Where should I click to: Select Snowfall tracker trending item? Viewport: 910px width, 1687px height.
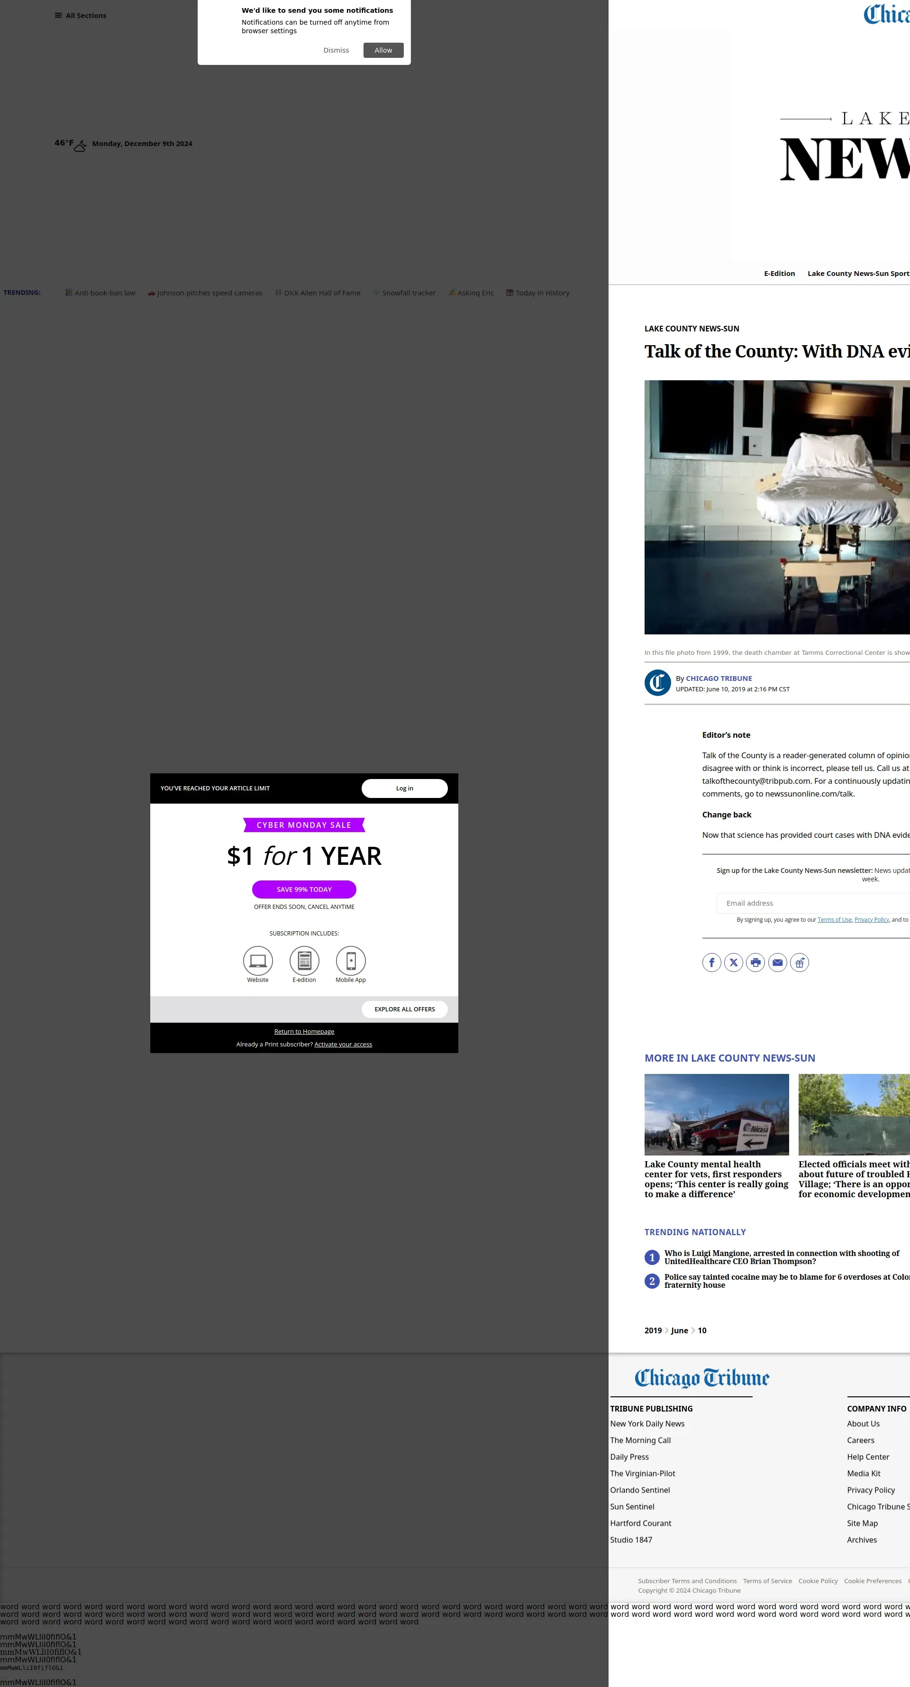coord(408,293)
